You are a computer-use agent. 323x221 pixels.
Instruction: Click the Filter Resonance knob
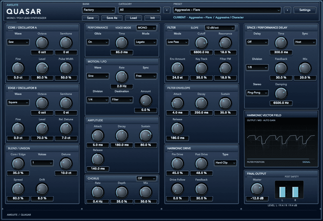coord(225,43)
